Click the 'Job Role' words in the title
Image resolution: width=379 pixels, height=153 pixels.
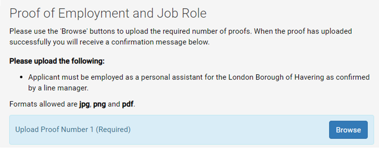click(182, 13)
